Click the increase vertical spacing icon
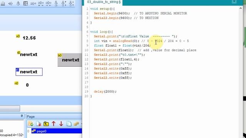The image size is (246, 138). tap(64, 3)
